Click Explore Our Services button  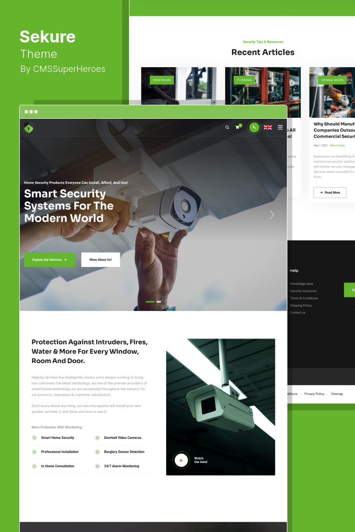tap(50, 260)
